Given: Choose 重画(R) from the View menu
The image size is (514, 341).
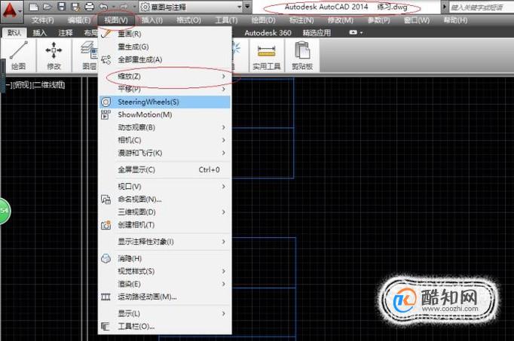Looking at the screenshot, I should click(x=165, y=34).
